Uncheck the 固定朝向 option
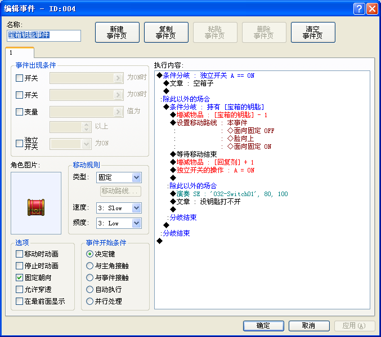This screenshot has width=381, height=337. click(19, 278)
